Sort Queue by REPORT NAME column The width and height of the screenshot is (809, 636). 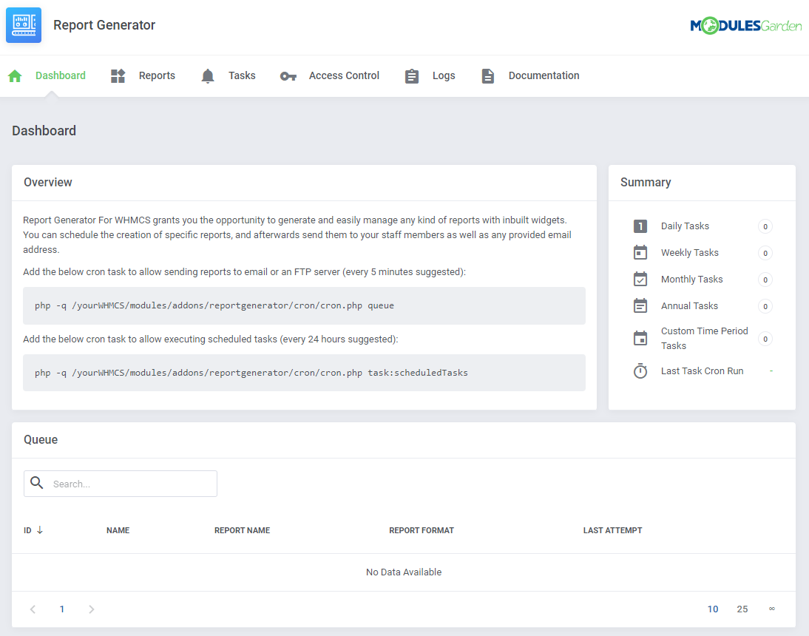242,530
